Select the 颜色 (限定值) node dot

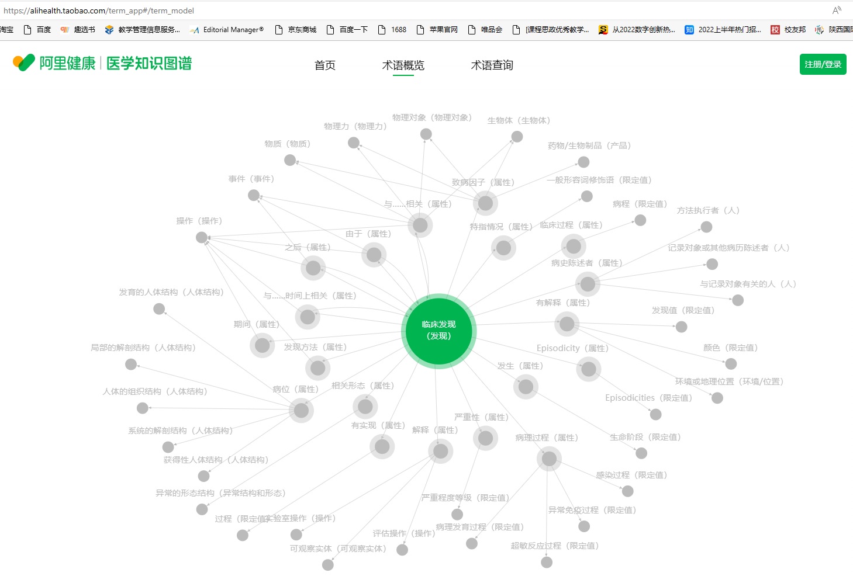(731, 364)
